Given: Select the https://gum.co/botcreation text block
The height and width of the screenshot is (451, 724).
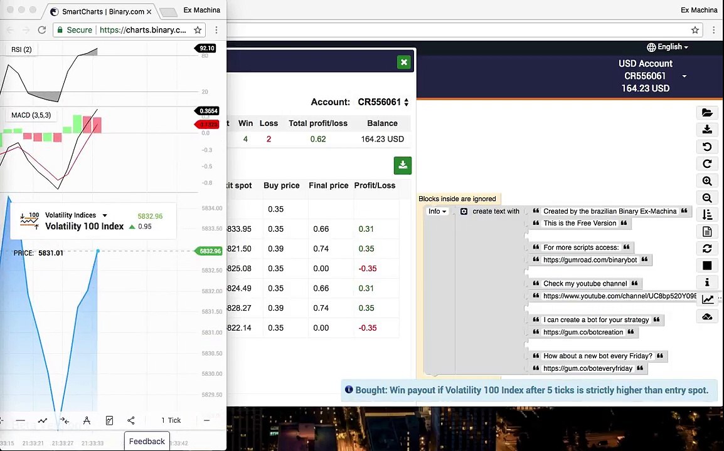Looking at the screenshot, I should click(x=583, y=332).
